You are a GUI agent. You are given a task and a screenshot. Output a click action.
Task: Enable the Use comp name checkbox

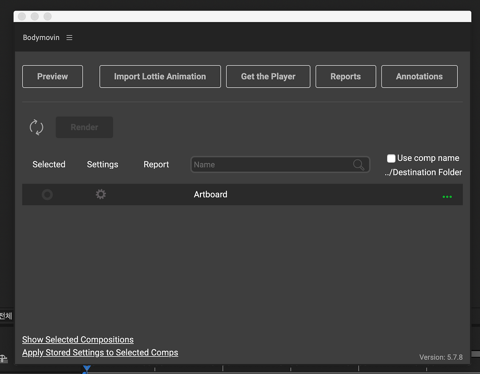click(391, 158)
